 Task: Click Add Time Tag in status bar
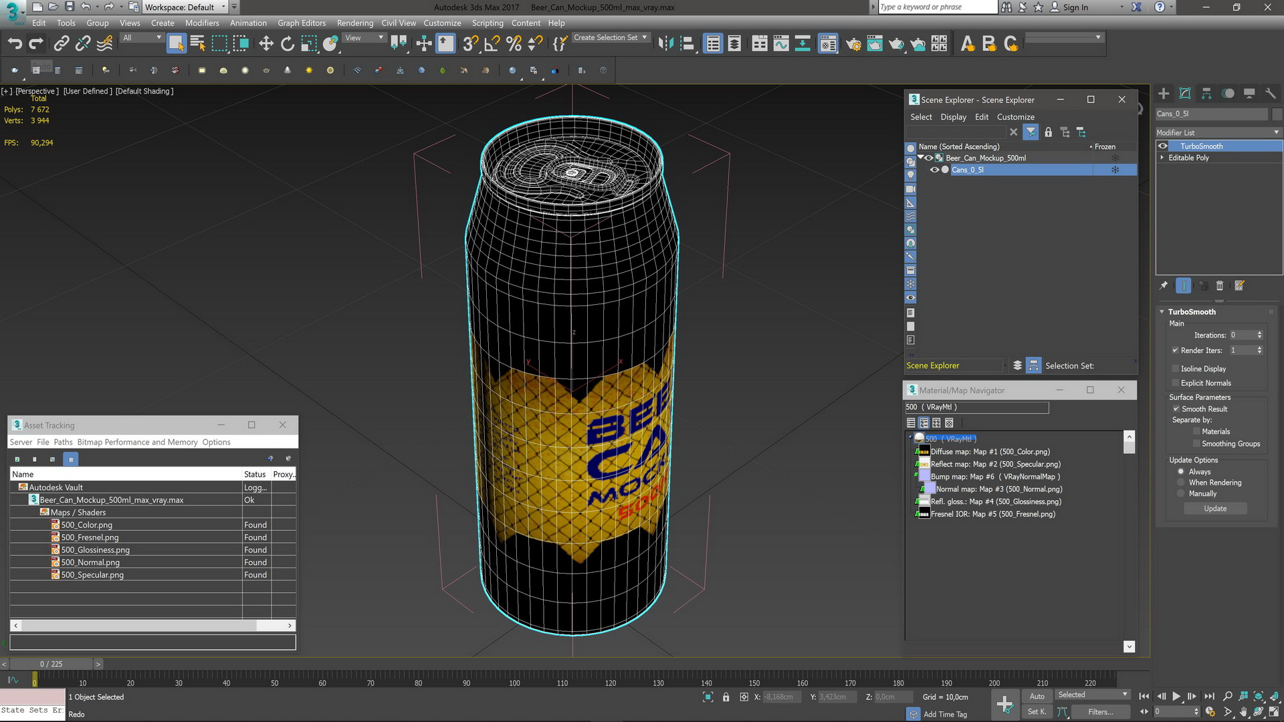(x=945, y=715)
